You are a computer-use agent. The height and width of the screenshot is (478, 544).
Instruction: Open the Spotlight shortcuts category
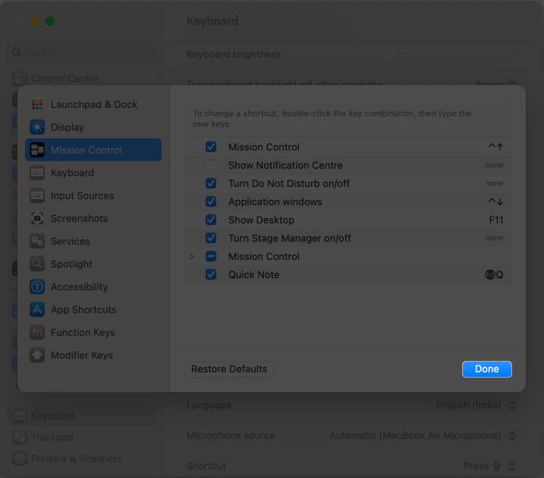93,264
